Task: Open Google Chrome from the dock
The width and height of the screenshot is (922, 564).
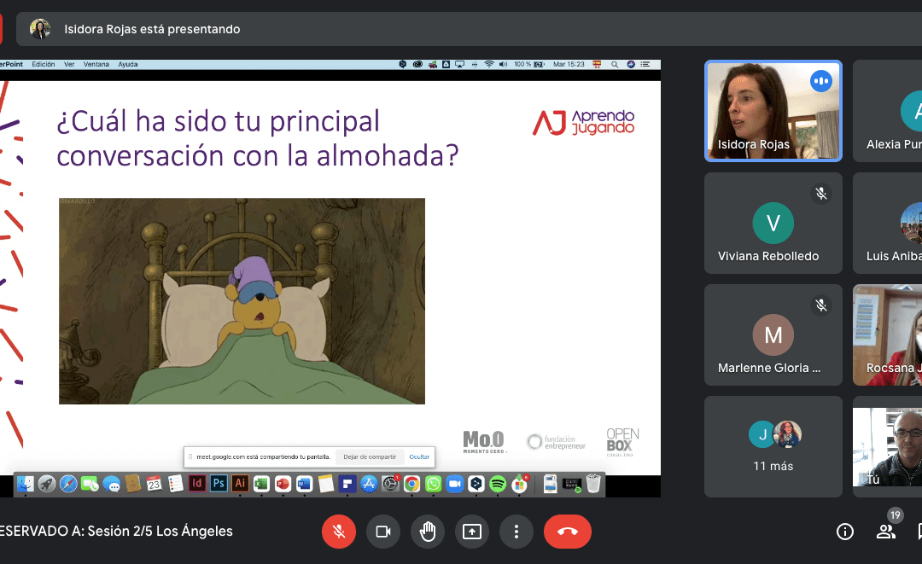Action: [411, 484]
